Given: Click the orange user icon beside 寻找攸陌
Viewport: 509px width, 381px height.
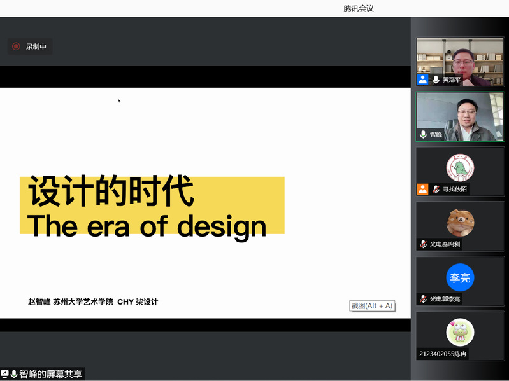Looking at the screenshot, I should (422, 189).
